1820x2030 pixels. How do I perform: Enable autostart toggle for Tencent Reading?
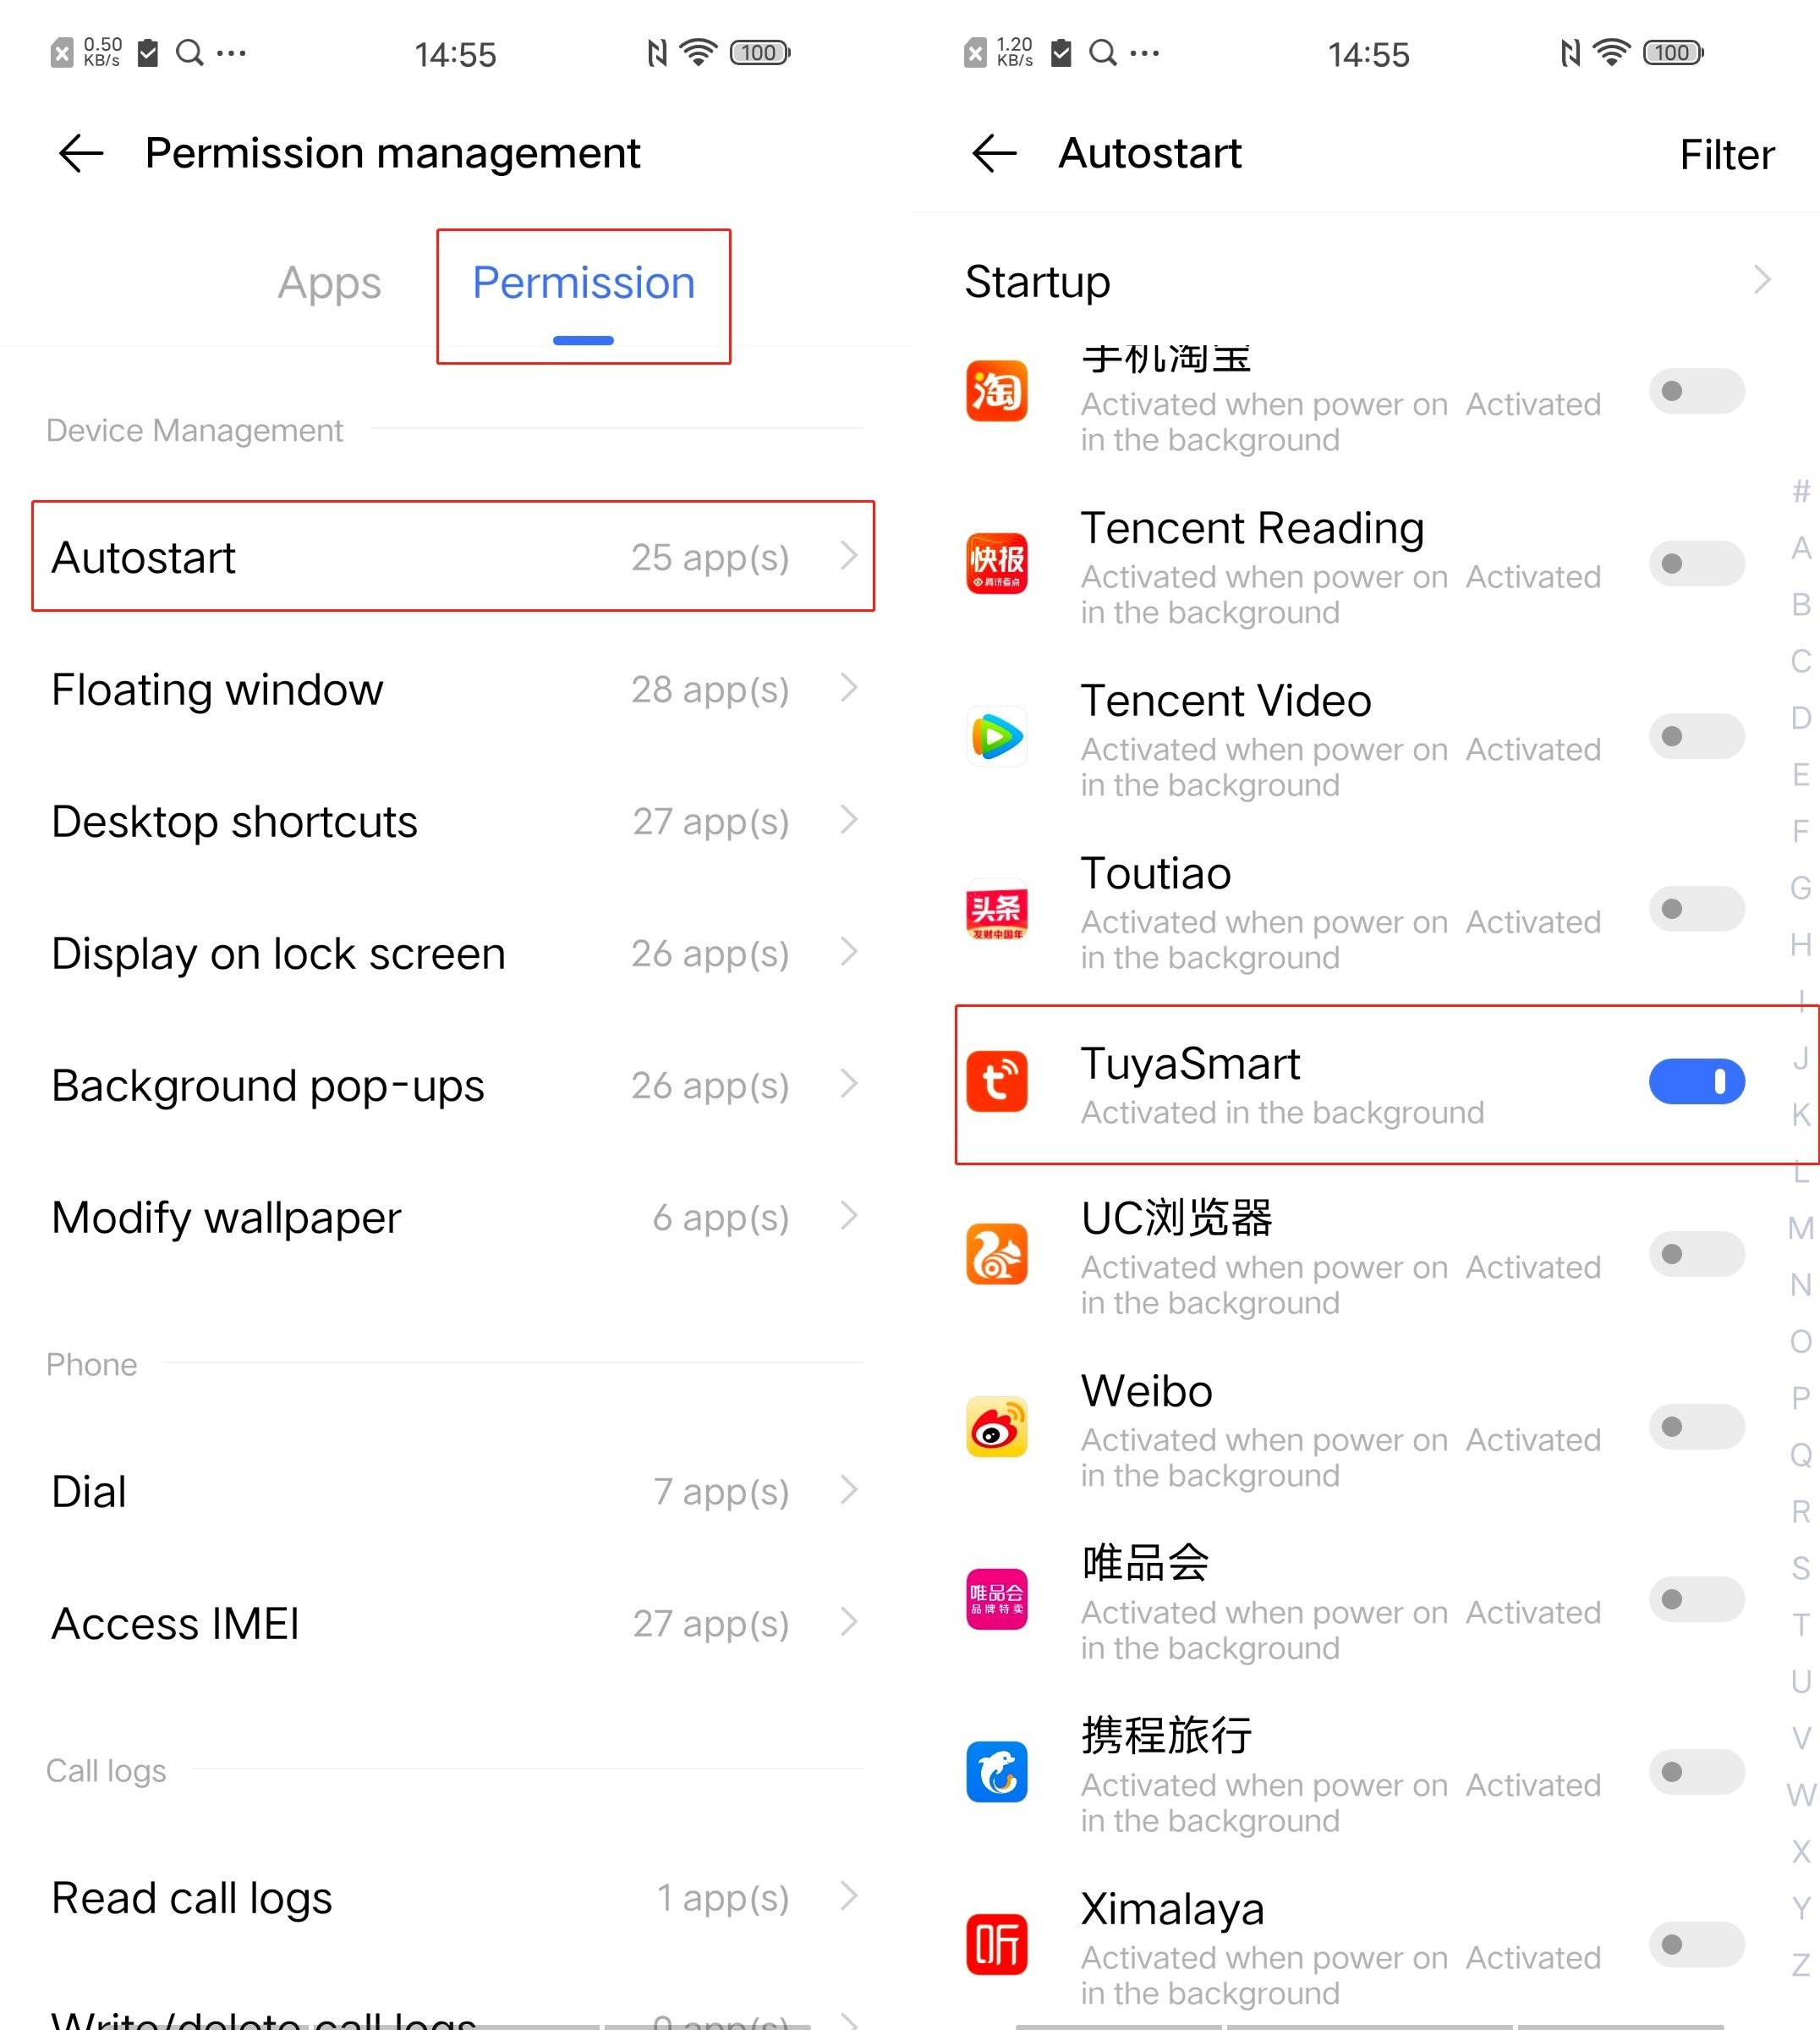pyautogui.click(x=1697, y=564)
